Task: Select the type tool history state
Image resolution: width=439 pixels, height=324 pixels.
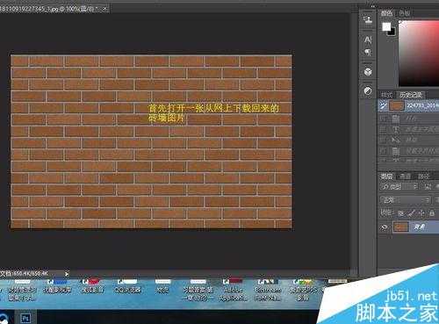Action: (409, 129)
